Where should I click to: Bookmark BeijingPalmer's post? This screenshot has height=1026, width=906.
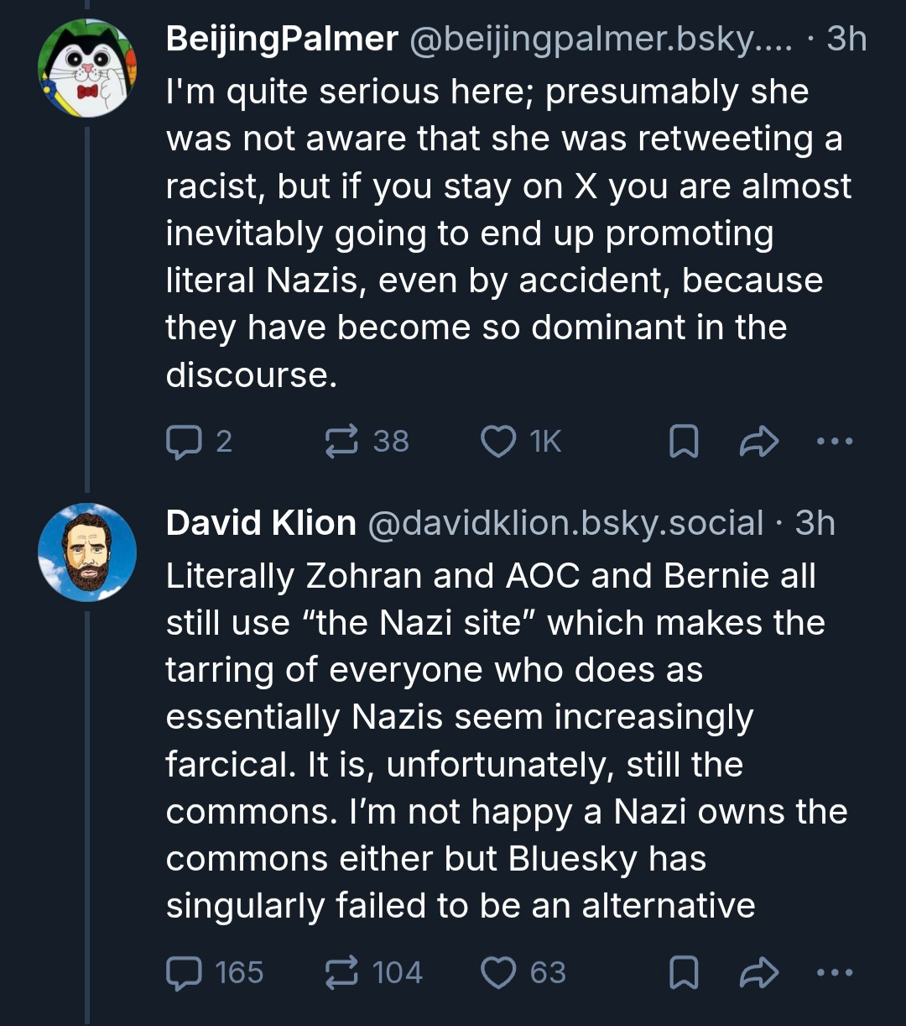684,441
